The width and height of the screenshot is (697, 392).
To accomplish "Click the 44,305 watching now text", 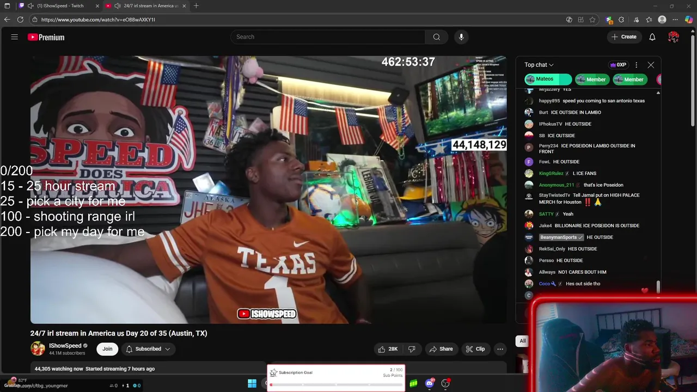I will point(59,369).
